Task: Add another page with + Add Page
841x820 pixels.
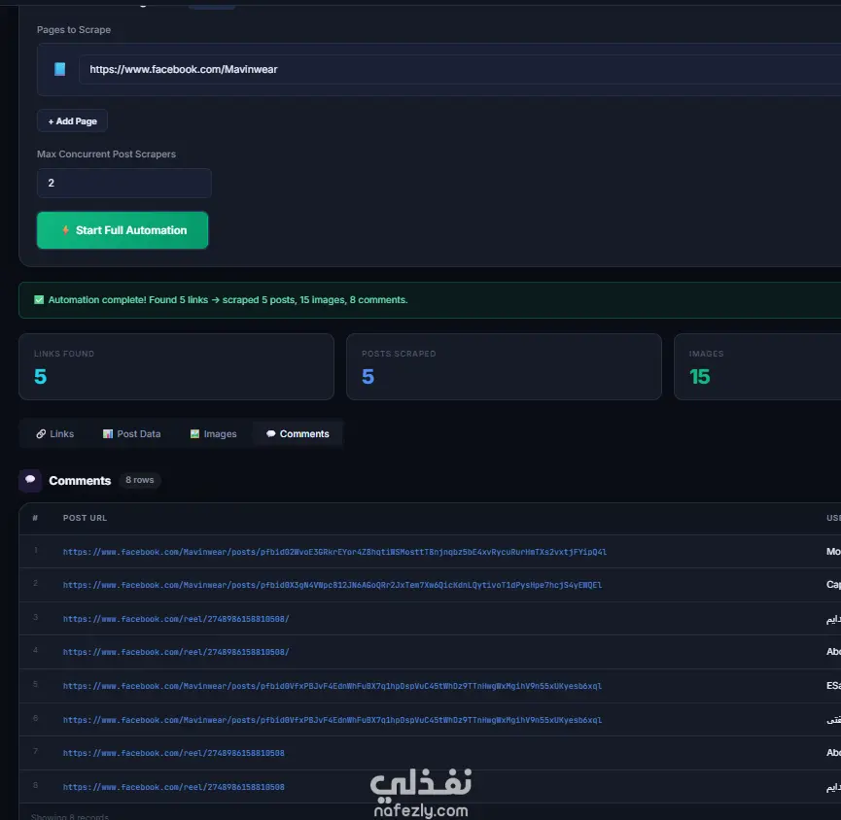Action: pyautogui.click(x=72, y=121)
